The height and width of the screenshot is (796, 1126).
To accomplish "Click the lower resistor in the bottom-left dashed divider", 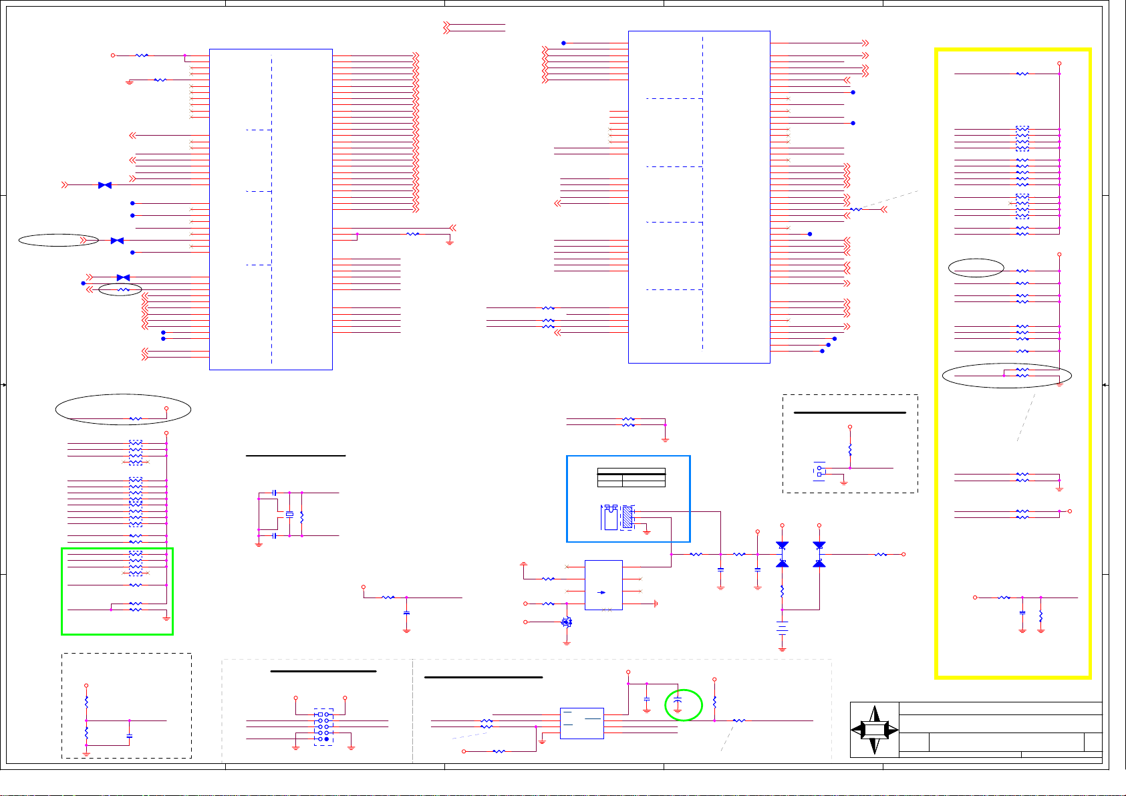I will [86, 735].
